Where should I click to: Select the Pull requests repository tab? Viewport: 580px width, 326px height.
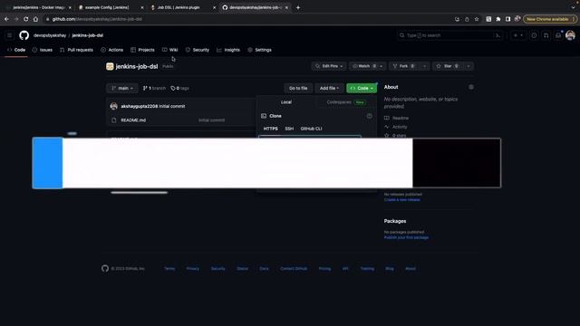(76, 50)
